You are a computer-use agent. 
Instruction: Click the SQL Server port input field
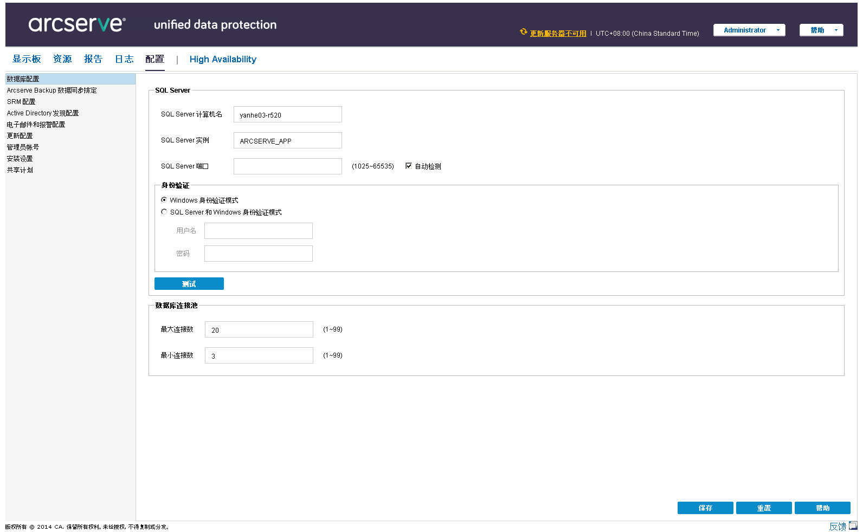coord(287,166)
